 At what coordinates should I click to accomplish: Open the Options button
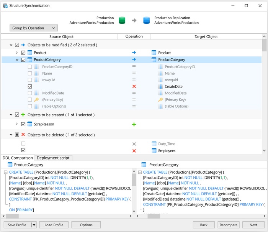[86, 225]
